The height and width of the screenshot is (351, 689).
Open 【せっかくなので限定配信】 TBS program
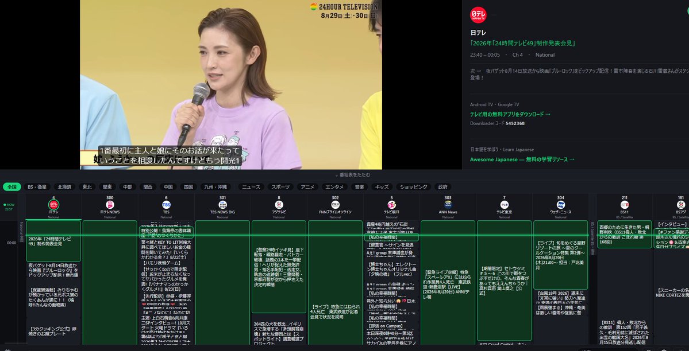[x=166, y=279]
